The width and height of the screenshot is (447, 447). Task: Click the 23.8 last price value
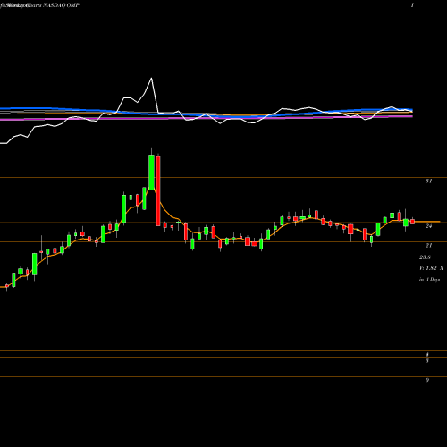click(425, 257)
